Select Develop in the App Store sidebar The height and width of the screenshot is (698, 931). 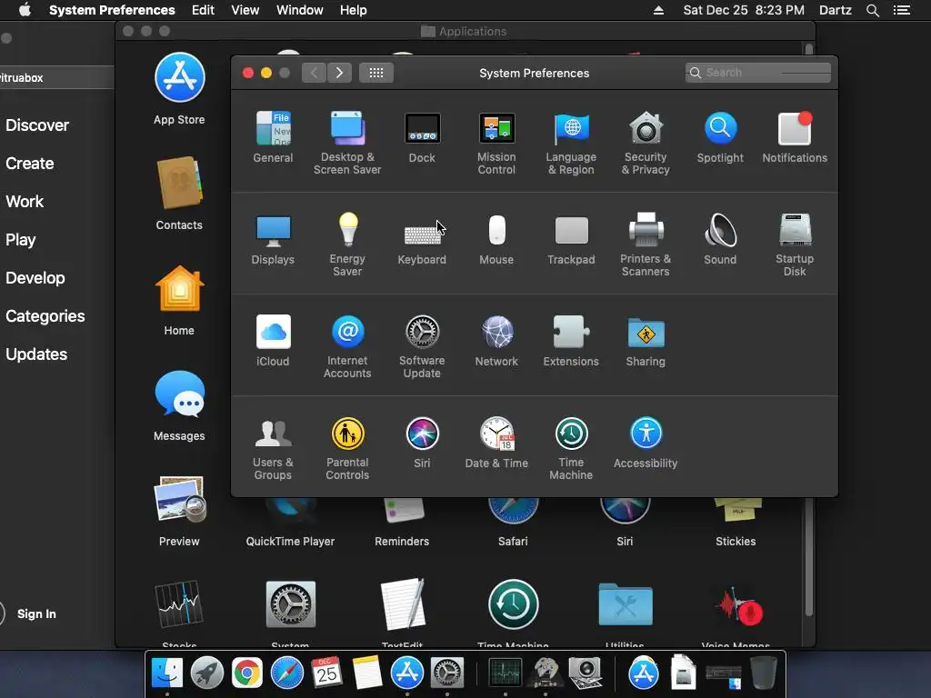pyautogui.click(x=35, y=278)
